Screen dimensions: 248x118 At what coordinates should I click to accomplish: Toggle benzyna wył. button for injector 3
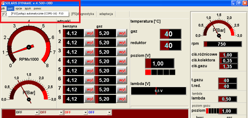90,52
